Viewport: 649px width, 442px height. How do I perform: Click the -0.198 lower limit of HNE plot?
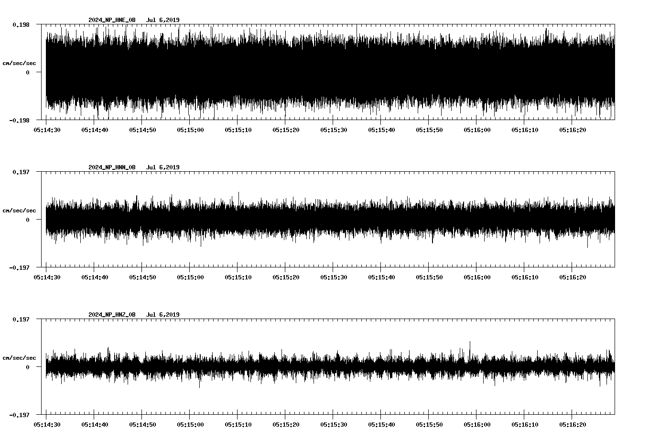[19, 120]
